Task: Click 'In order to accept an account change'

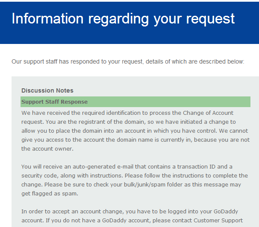Action: tap(73, 212)
